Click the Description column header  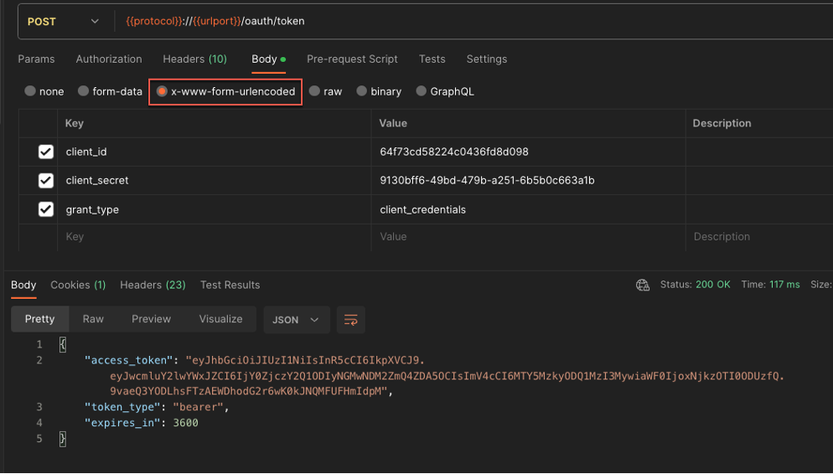(x=722, y=123)
